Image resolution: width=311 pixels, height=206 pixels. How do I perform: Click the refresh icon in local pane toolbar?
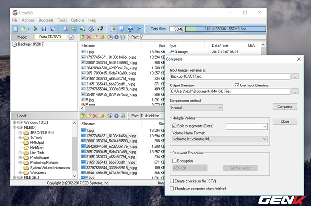point(123,116)
